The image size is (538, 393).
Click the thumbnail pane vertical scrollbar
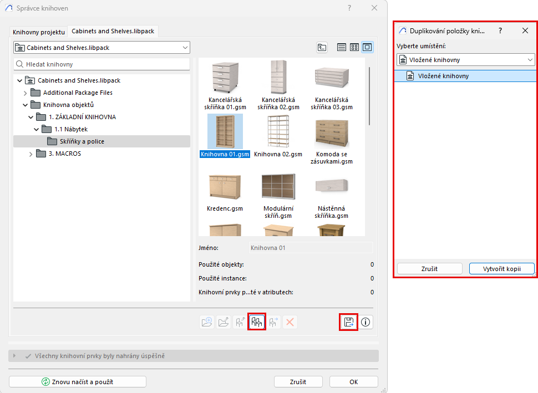pyautogui.click(x=369, y=96)
